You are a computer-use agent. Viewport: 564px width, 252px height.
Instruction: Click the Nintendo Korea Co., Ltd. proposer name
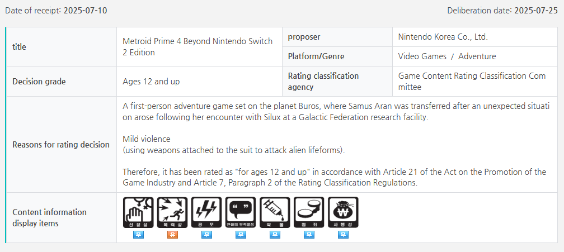(x=443, y=37)
